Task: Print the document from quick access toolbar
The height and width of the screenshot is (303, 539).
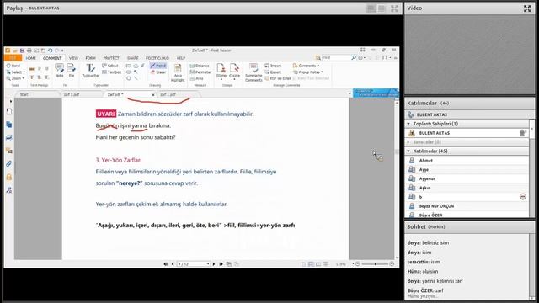Action: pos(29,50)
